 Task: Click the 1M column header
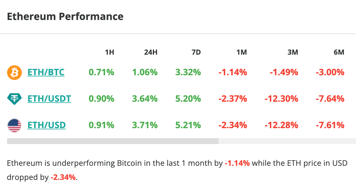[x=241, y=53]
